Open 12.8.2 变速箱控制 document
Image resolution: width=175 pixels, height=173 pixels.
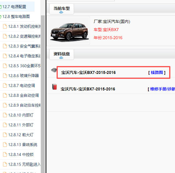pos(24,36)
